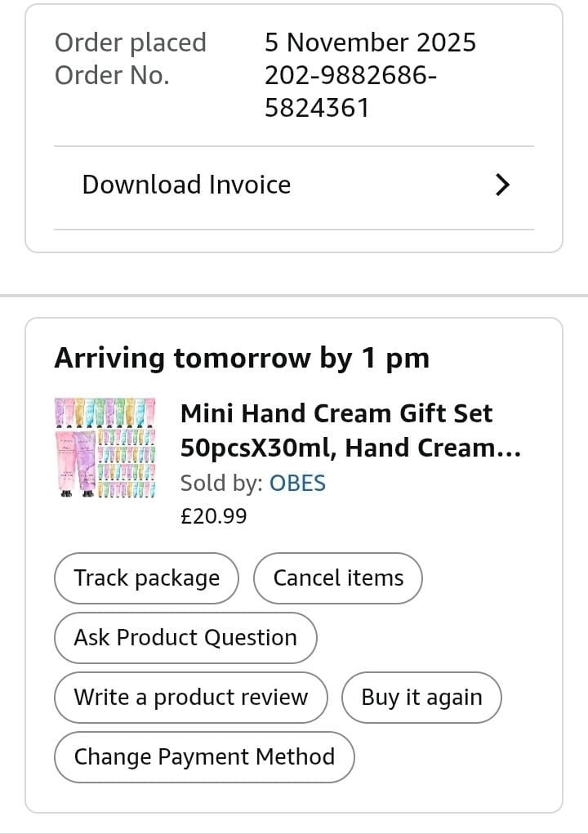588x834 pixels.
Task: Choose Write a product review
Action: point(191,698)
